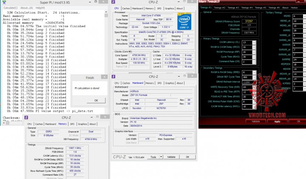Open Timings #3 tab in MemTweakIt
The width and height of the screenshot is (306, 179).
point(233,8)
